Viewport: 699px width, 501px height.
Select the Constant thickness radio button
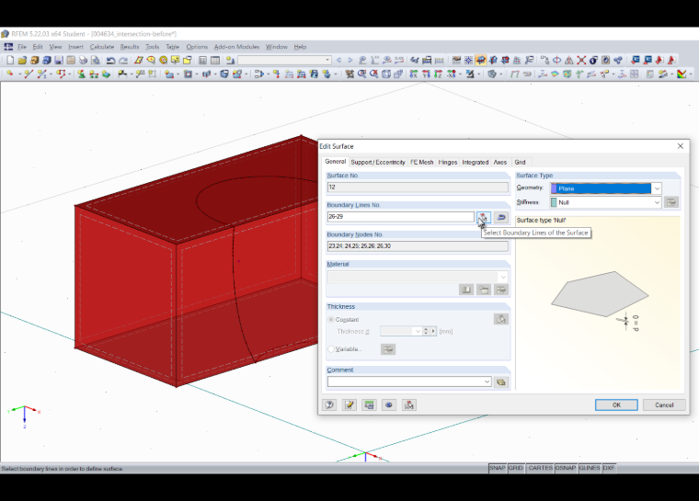[x=331, y=320]
